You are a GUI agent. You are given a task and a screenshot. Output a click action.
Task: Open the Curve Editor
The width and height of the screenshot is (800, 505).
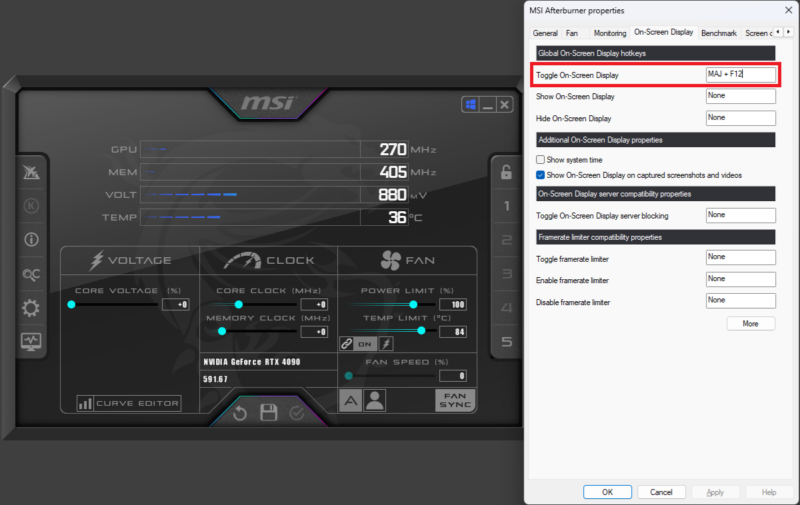[x=128, y=403]
